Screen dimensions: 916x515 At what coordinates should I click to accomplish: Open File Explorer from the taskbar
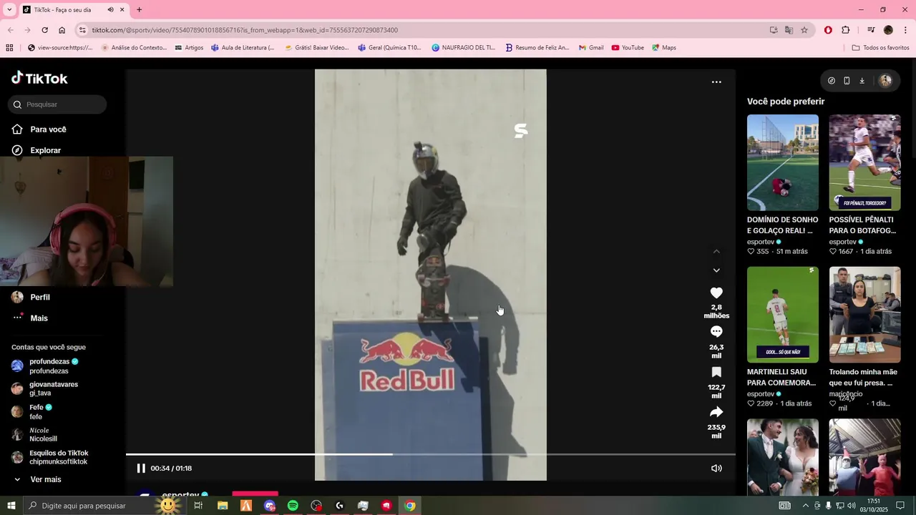click(223, 506)
